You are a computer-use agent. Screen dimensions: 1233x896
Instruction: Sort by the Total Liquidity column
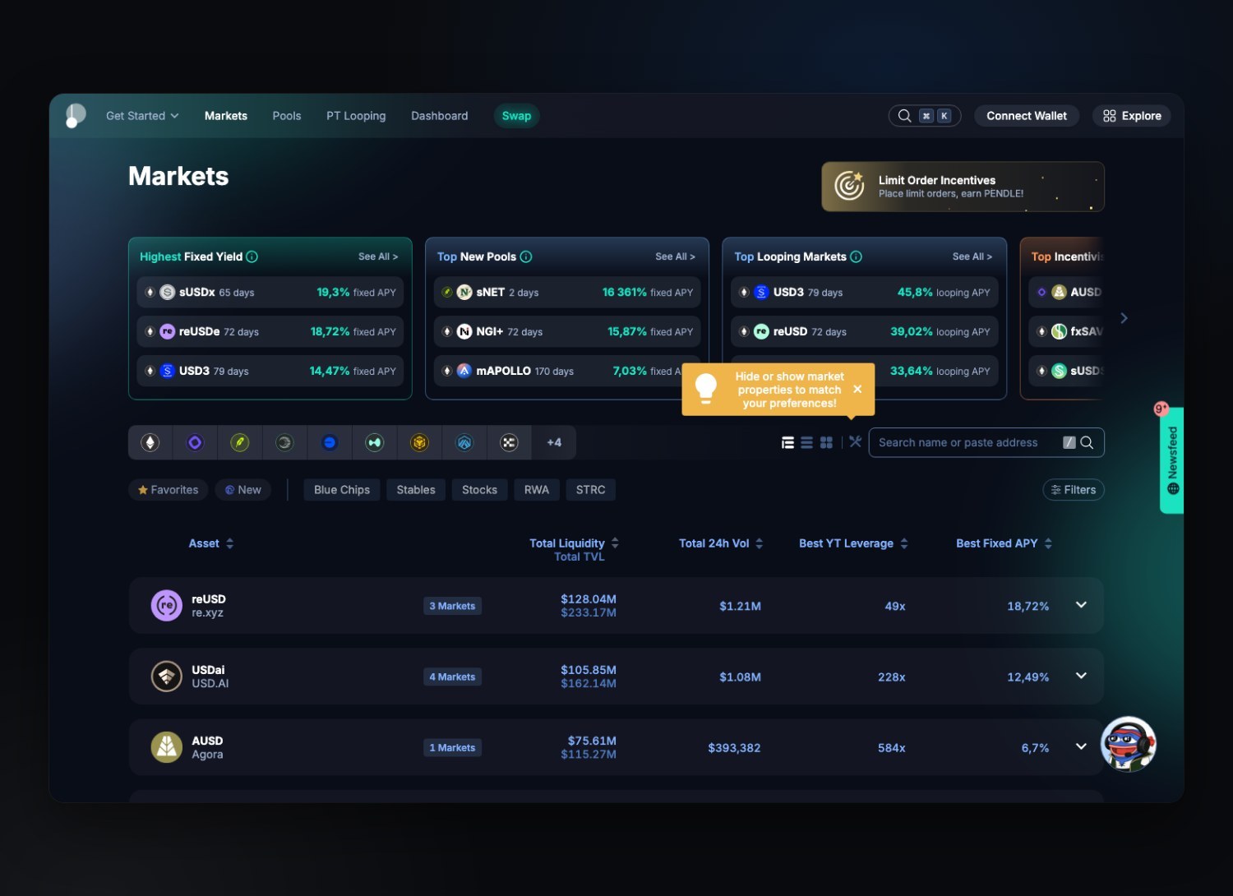(x=574, y=543)
